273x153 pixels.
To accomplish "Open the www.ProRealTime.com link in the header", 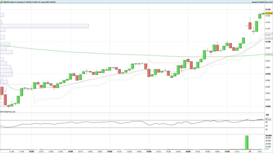I will pos(261,2).
